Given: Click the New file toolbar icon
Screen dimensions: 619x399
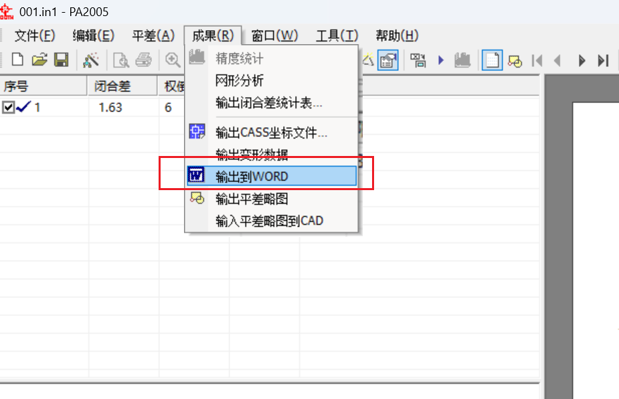Looking at the screenshot, I should [17, 60].
